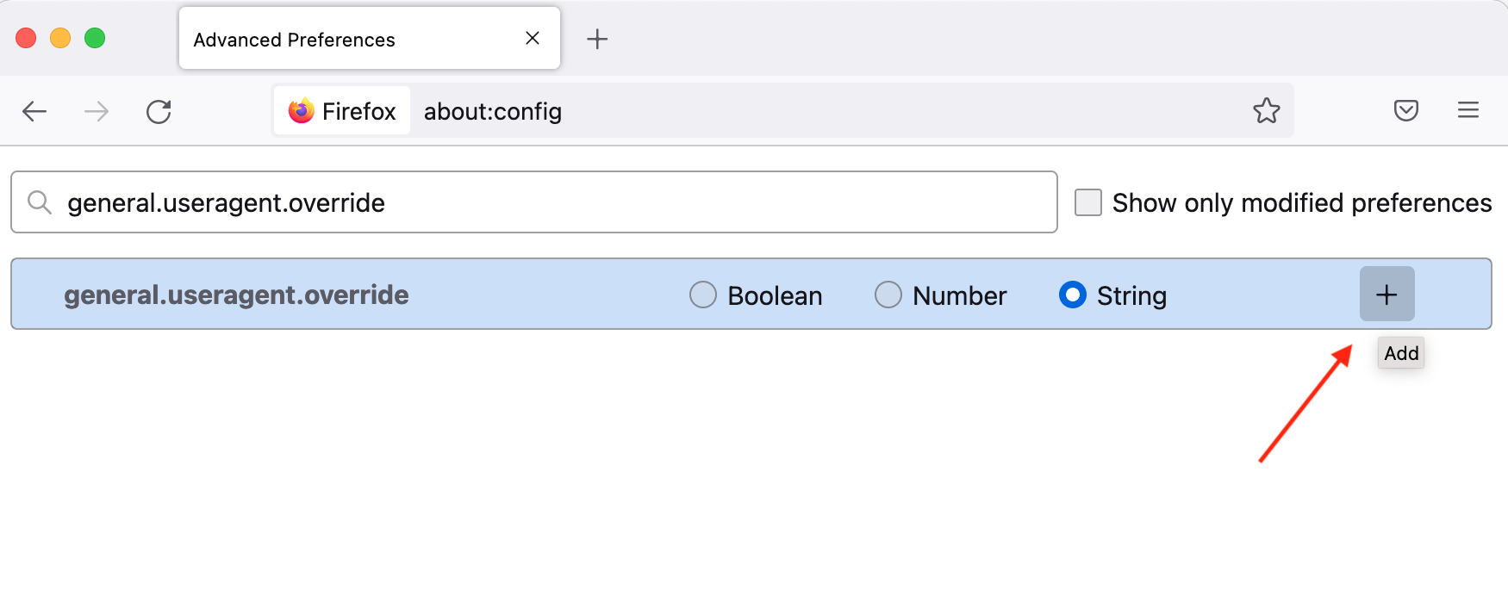
Task: Select the Number radio option
Action: coord(888,295)
